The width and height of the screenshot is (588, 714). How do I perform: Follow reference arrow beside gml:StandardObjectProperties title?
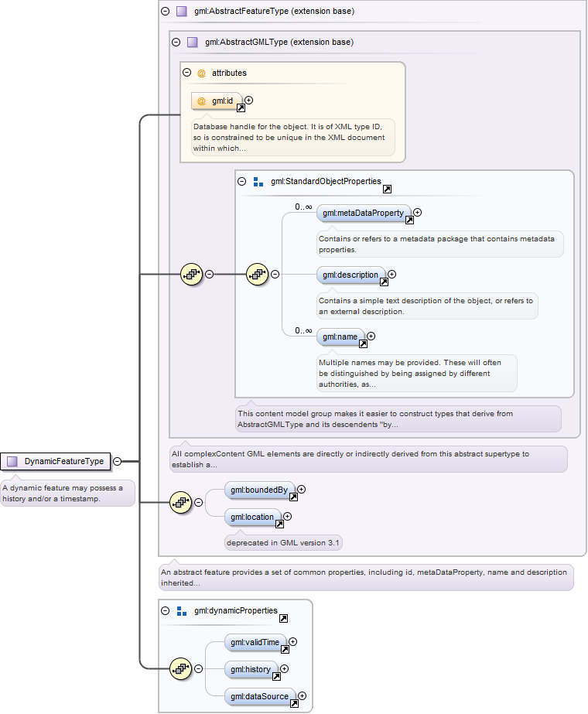pyautogui.click(x=387, y=189)
